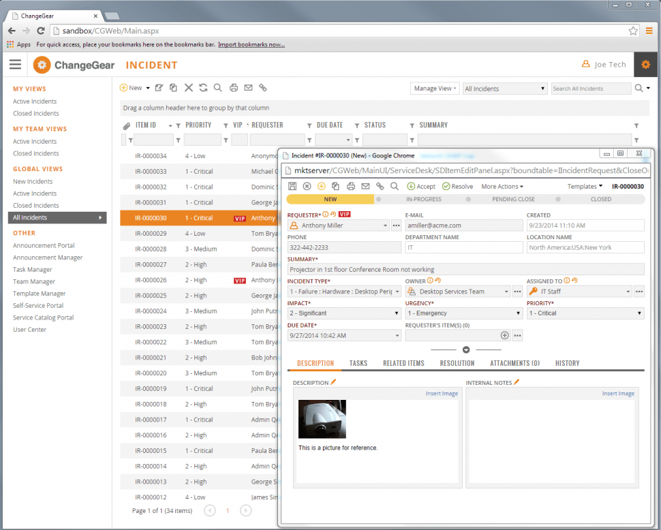Open Owner ellipsis browse button
The width and height of the screenshot is (661, 530).
pos(518,291)
